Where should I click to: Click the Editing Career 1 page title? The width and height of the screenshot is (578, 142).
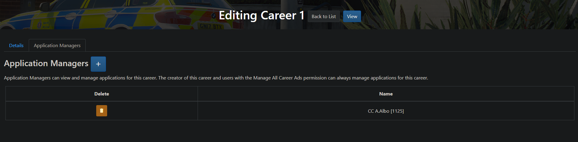[261, 16]
